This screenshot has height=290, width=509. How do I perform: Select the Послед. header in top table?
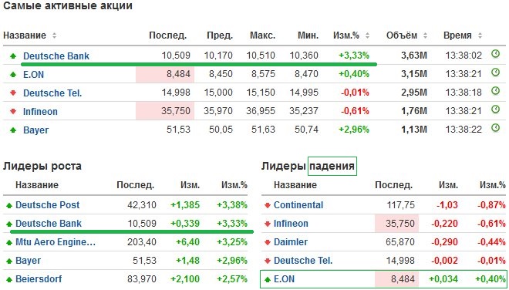coord(168,35)
